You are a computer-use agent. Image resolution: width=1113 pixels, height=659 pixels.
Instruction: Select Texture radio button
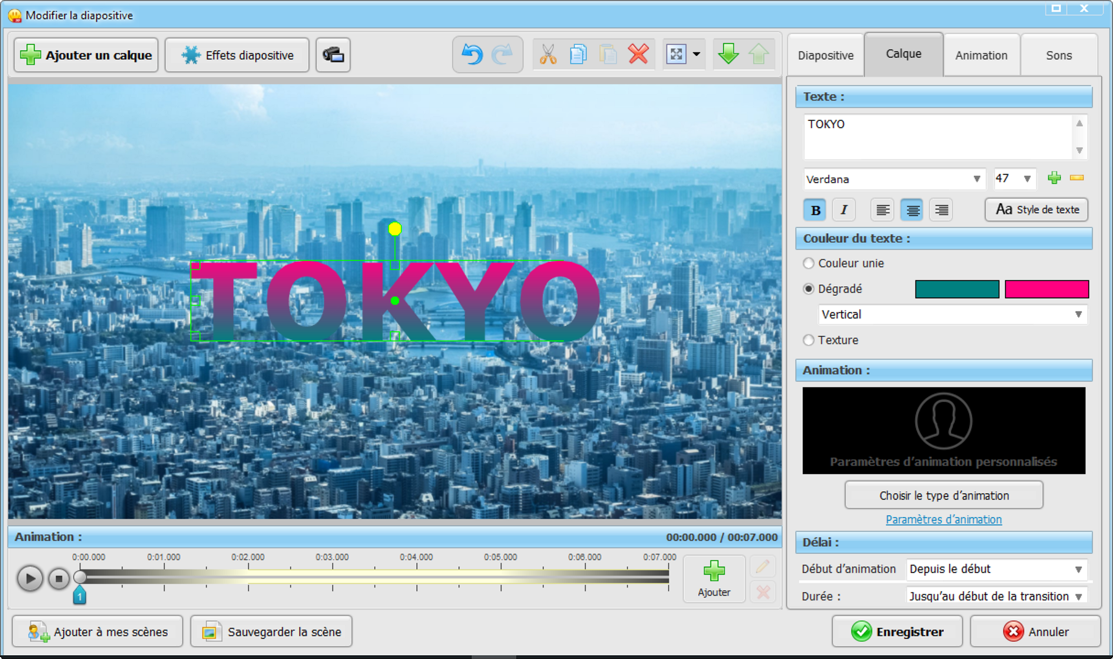point(809,340)
